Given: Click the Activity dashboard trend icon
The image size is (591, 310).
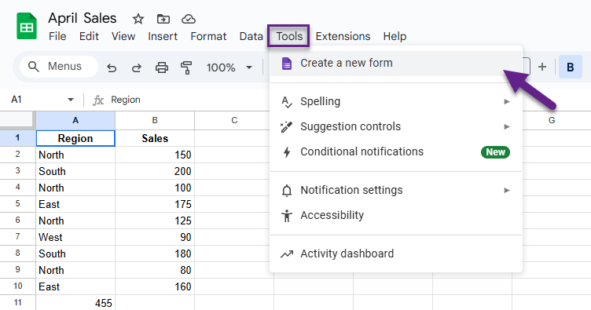Looking at the screenshot, I should coord(286,254).
